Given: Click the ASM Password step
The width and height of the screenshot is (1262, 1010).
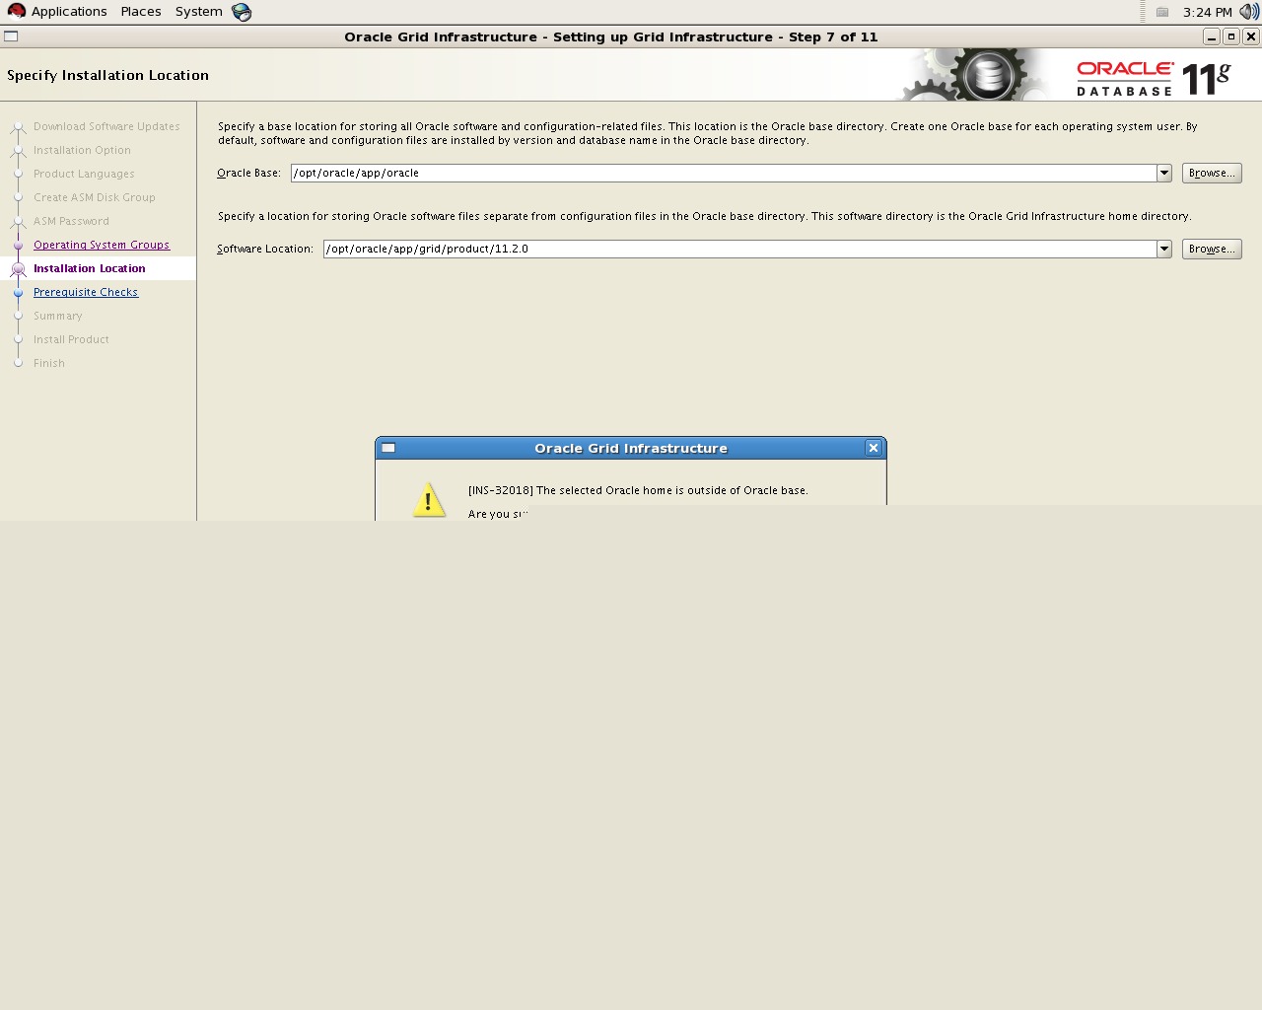Looking at the screenshot, I should 71,221.
